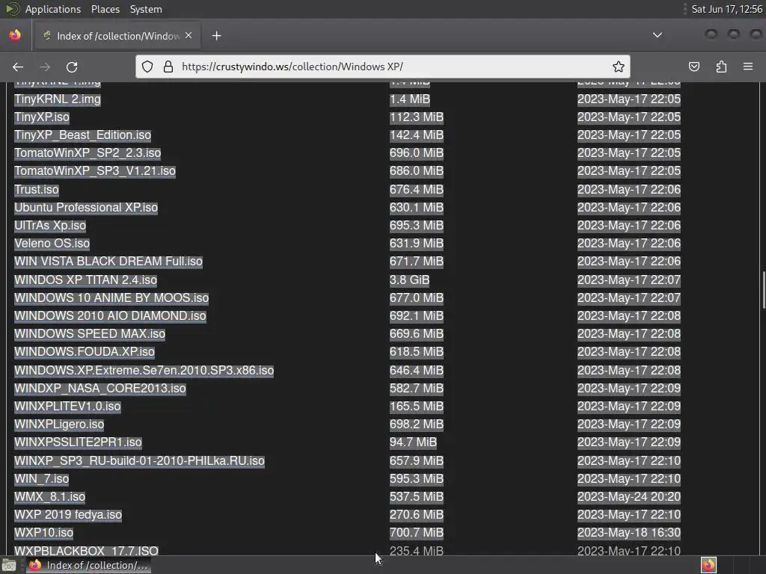Open the Applications menu
Screen dimensions: 766x574
coord(53,9)
